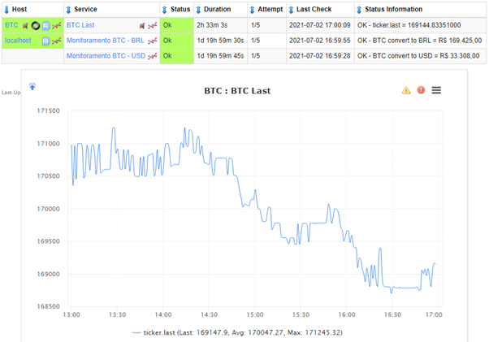This screenshot has height=342, width=489.
Task: Sort table by Service column arrow
Action: coord(68,10)
